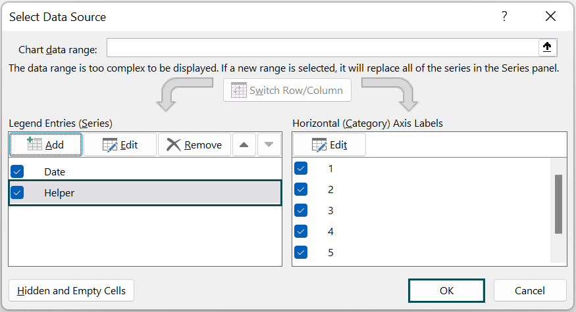Image resolution: width=576 pixels, height=312 pixels.
Task: Click the collapse dialog range selector icon
Action: tap(547, 48)
